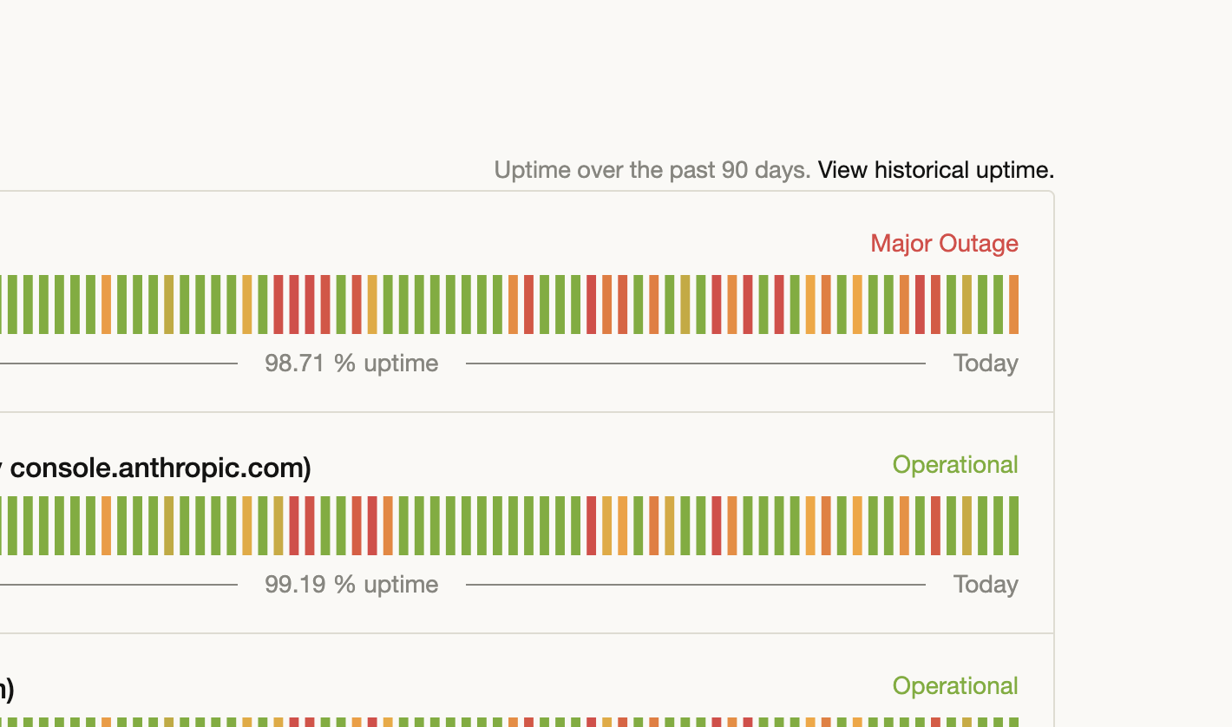Click the 98.71 % uptime text
Screen dimensions: 1232x727
point(351,363)
